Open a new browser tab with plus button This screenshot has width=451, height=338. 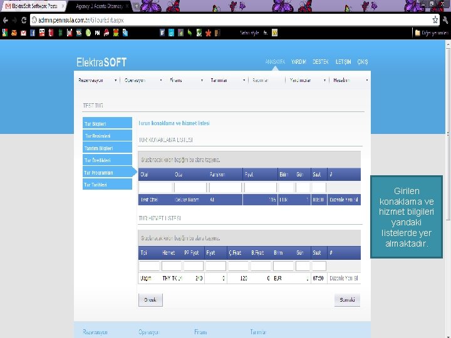(137, 6)
